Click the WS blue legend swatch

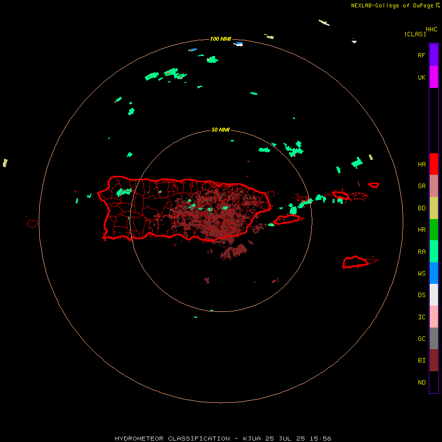point(434,273)
